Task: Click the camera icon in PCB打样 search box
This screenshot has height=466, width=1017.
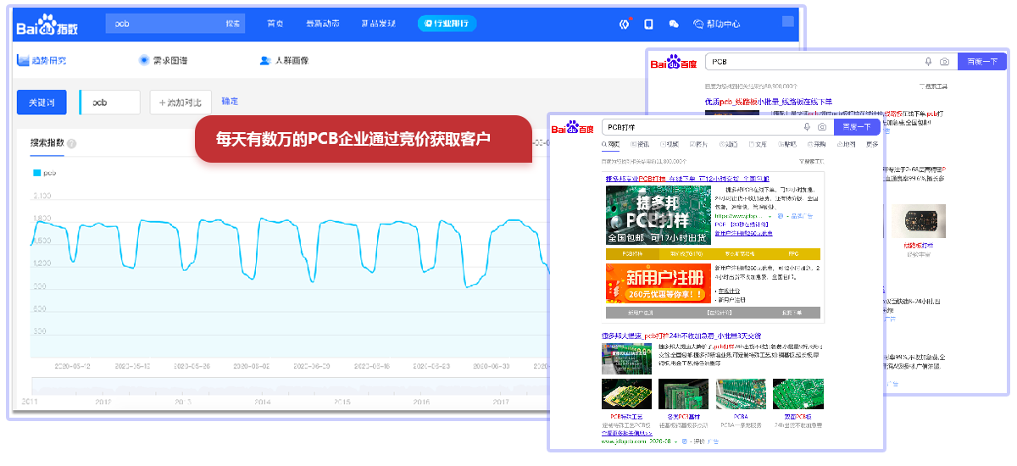Action: [822, 127]
